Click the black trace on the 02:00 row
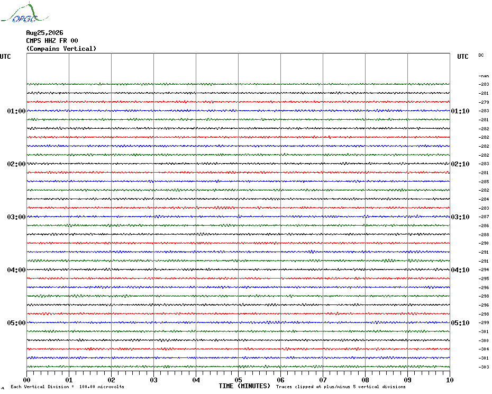Image resolution: width=492 pixels, height=394 pixels. (x=239, y=164)
